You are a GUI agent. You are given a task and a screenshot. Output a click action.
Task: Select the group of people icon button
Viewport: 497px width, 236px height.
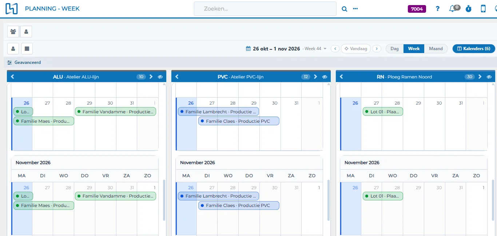click(13, 32)
